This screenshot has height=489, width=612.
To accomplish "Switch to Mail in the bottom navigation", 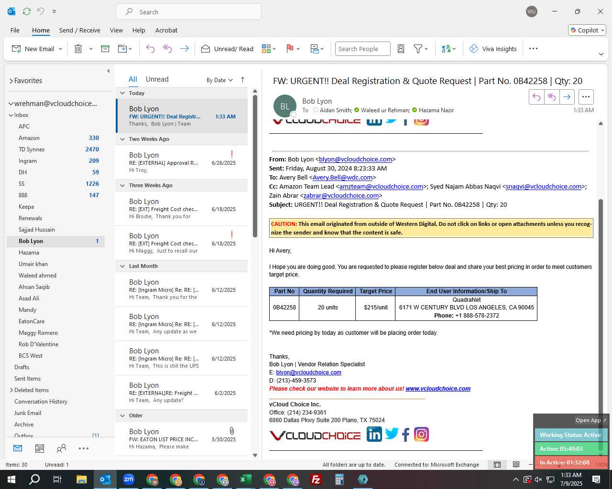I will pos(18,448).
